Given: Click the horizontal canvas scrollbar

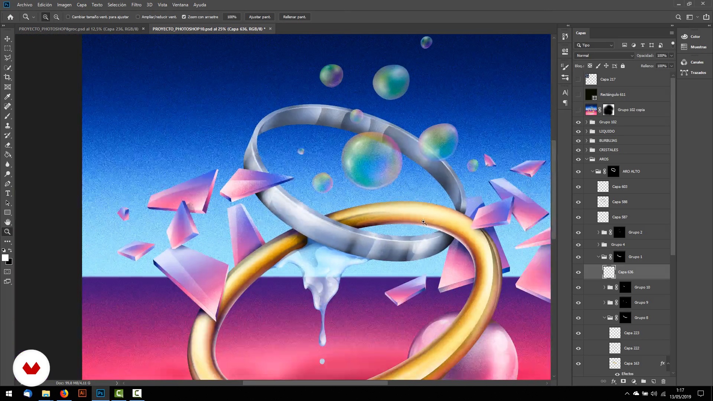Looking at the screenshot, I should tap(315, 383).
